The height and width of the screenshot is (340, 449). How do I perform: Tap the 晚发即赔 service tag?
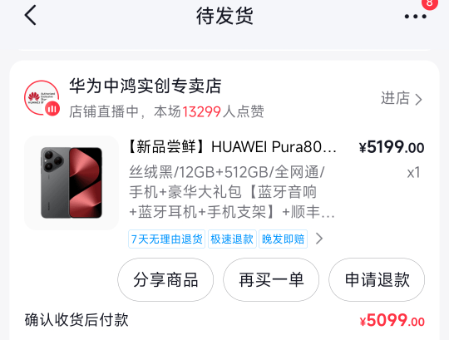[x=284, y=239]
